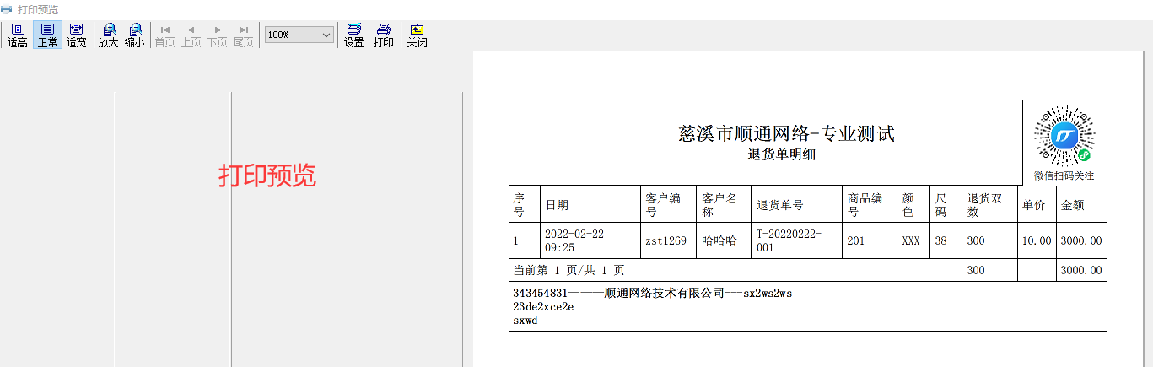Image resolution: width=1153 pixels, height=367 pixels.
Task: Close the preview with 关闭 button
Action: [x=417, y=35]
